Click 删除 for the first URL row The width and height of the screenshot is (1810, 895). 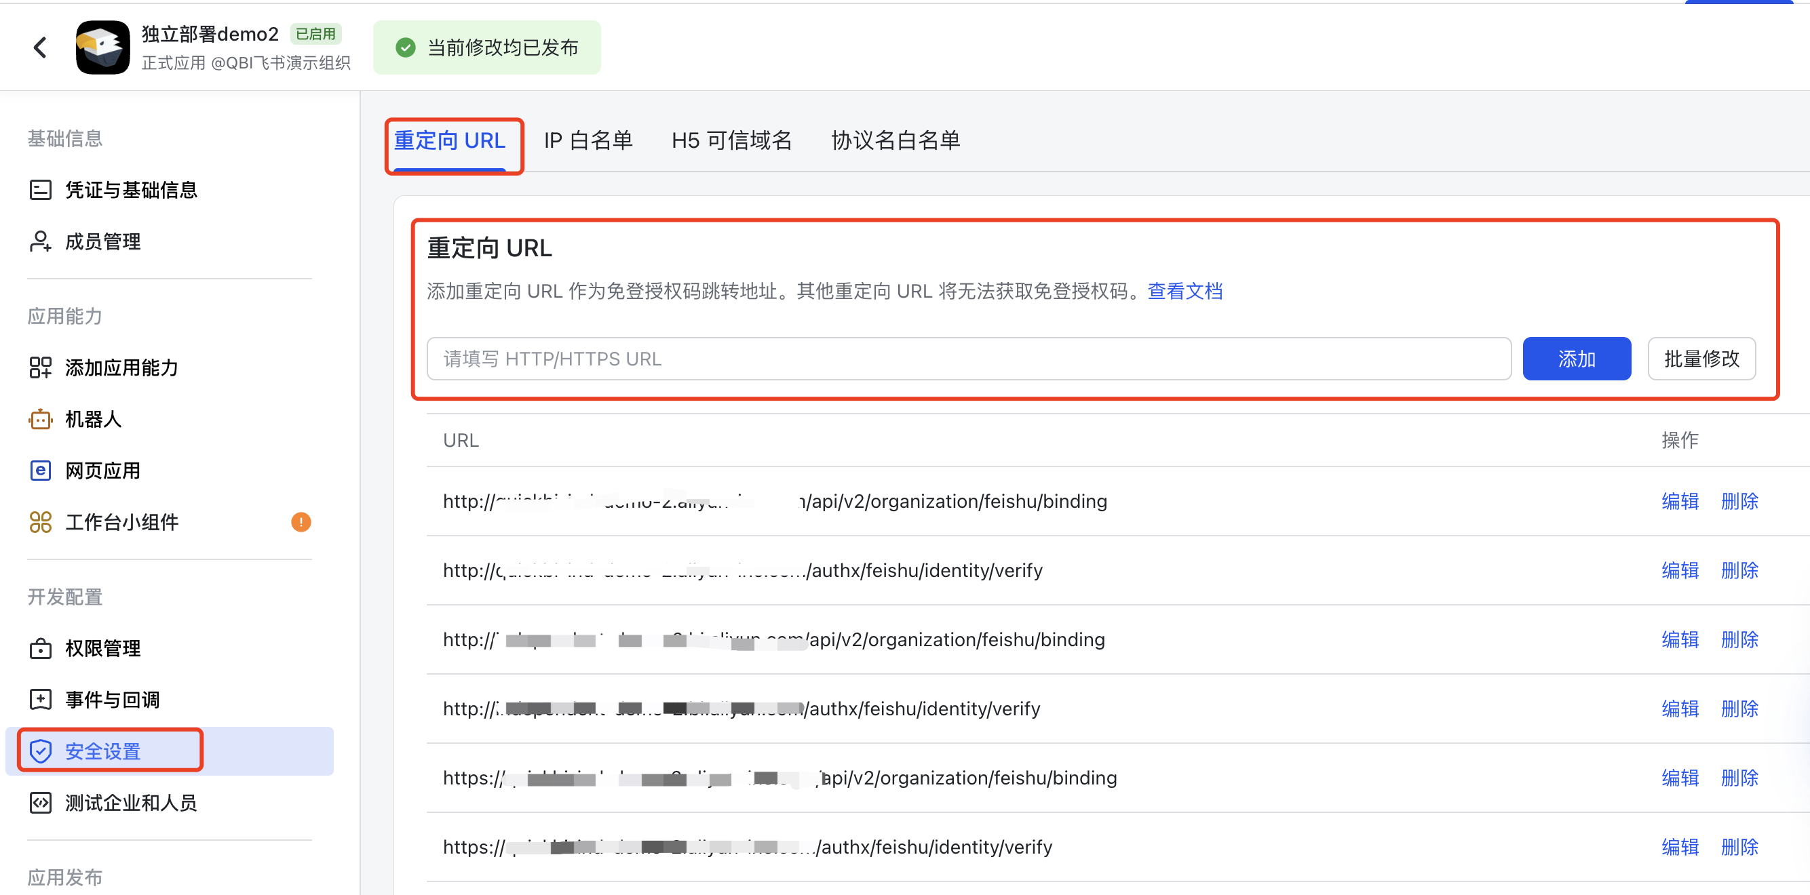coord(1739,501)
